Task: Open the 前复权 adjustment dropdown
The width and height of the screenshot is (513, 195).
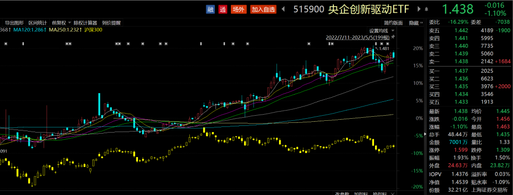Action: [61, 23]
